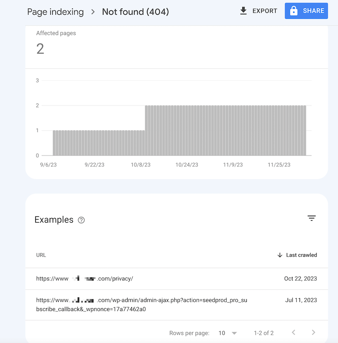This screenshot has height=343, width=338.
Task: Open the help icon beside Examples
Action: click(81, 220)
